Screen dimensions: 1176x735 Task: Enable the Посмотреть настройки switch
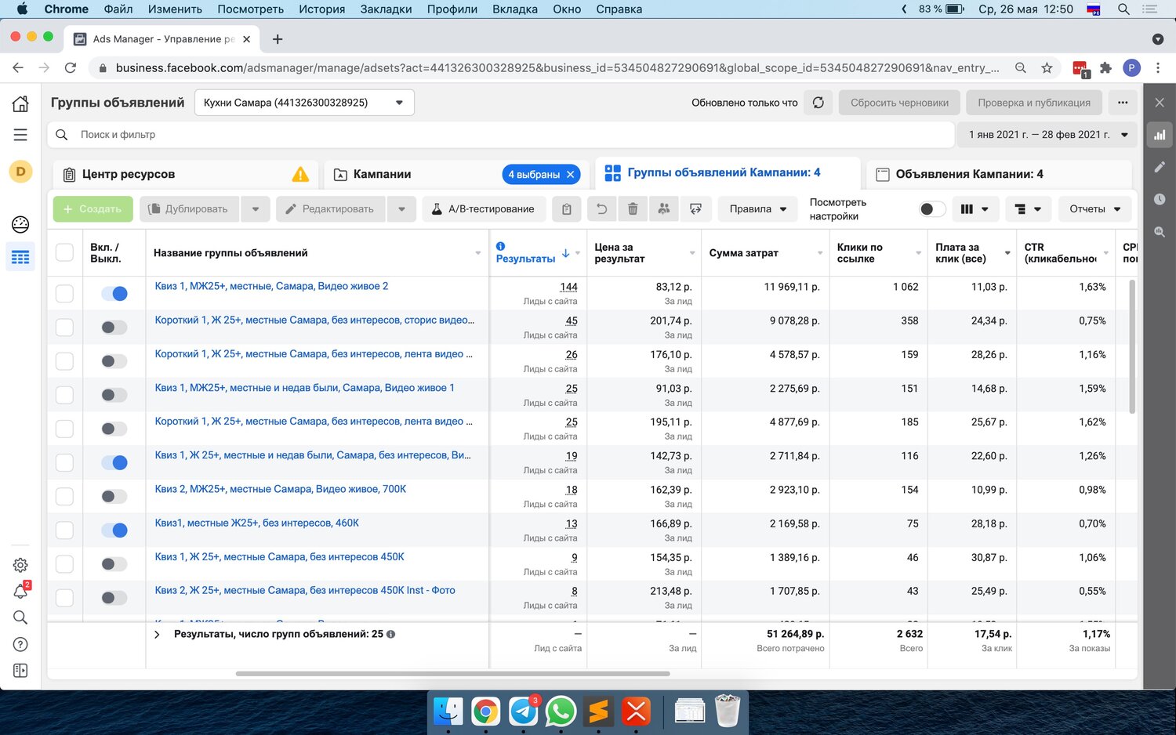(x=932, y=209)
